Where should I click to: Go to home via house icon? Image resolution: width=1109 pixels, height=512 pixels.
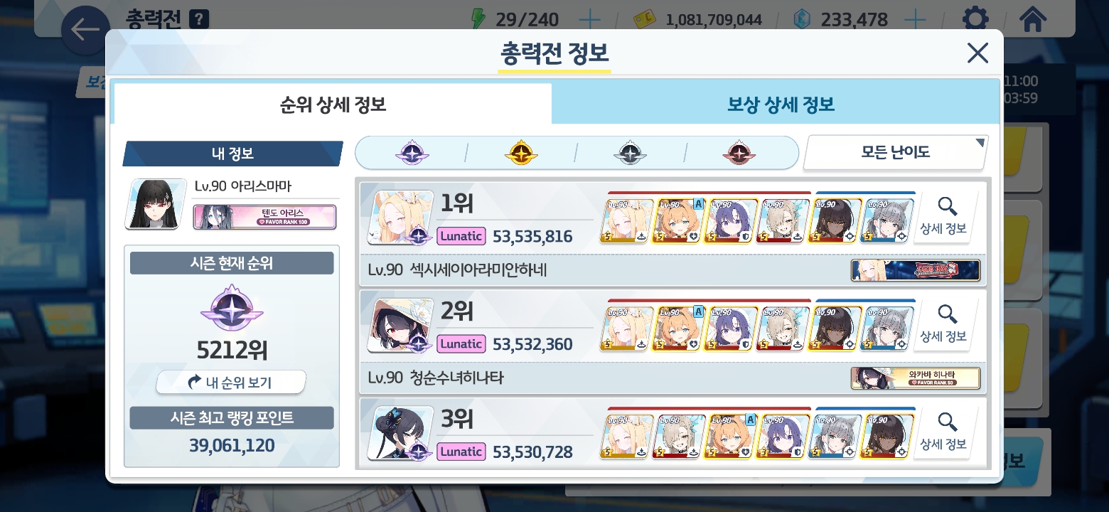1032,19
